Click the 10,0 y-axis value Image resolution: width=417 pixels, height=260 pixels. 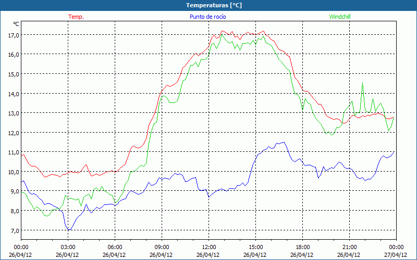pos(14,172)
